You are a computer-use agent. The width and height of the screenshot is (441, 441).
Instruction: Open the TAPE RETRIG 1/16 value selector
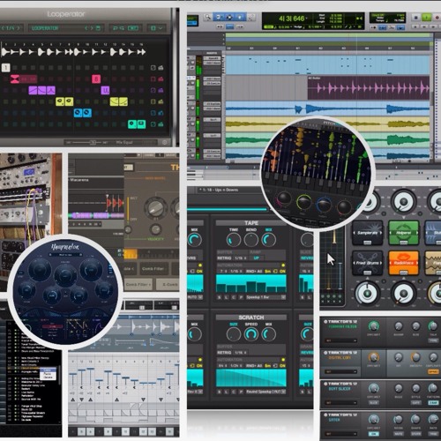click(x=241, y=258)
